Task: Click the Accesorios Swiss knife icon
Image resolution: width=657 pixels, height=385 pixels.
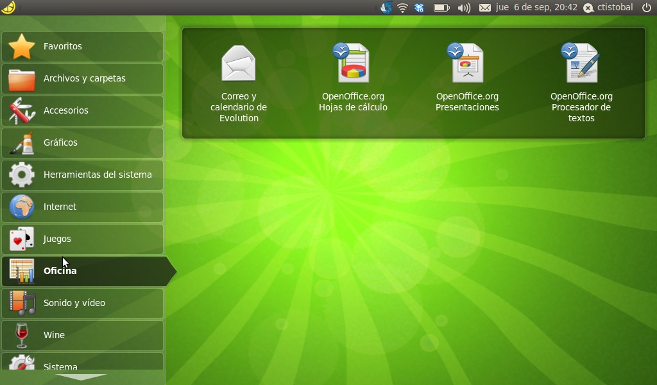Action: pos(21,110)
